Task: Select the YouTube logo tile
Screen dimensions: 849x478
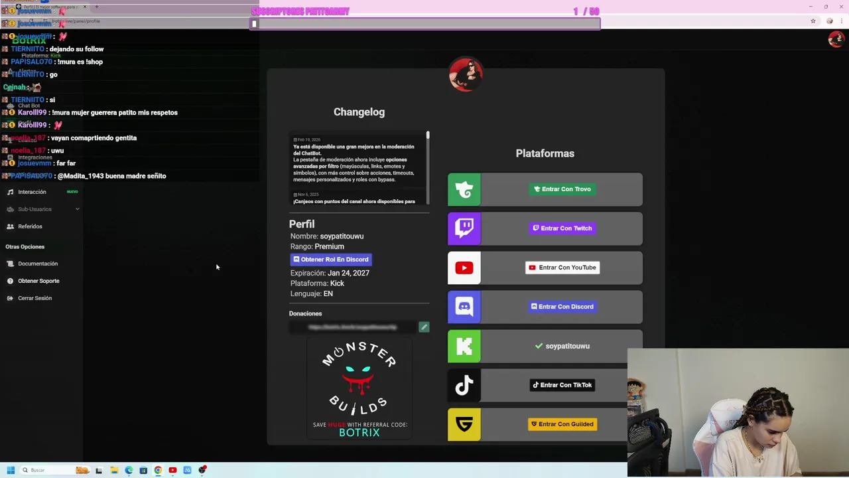Action: point(464,268)
